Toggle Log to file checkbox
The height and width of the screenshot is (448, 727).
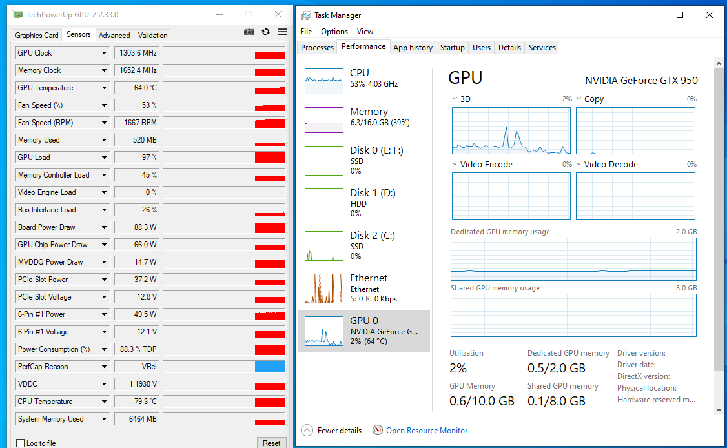(21, 443)
